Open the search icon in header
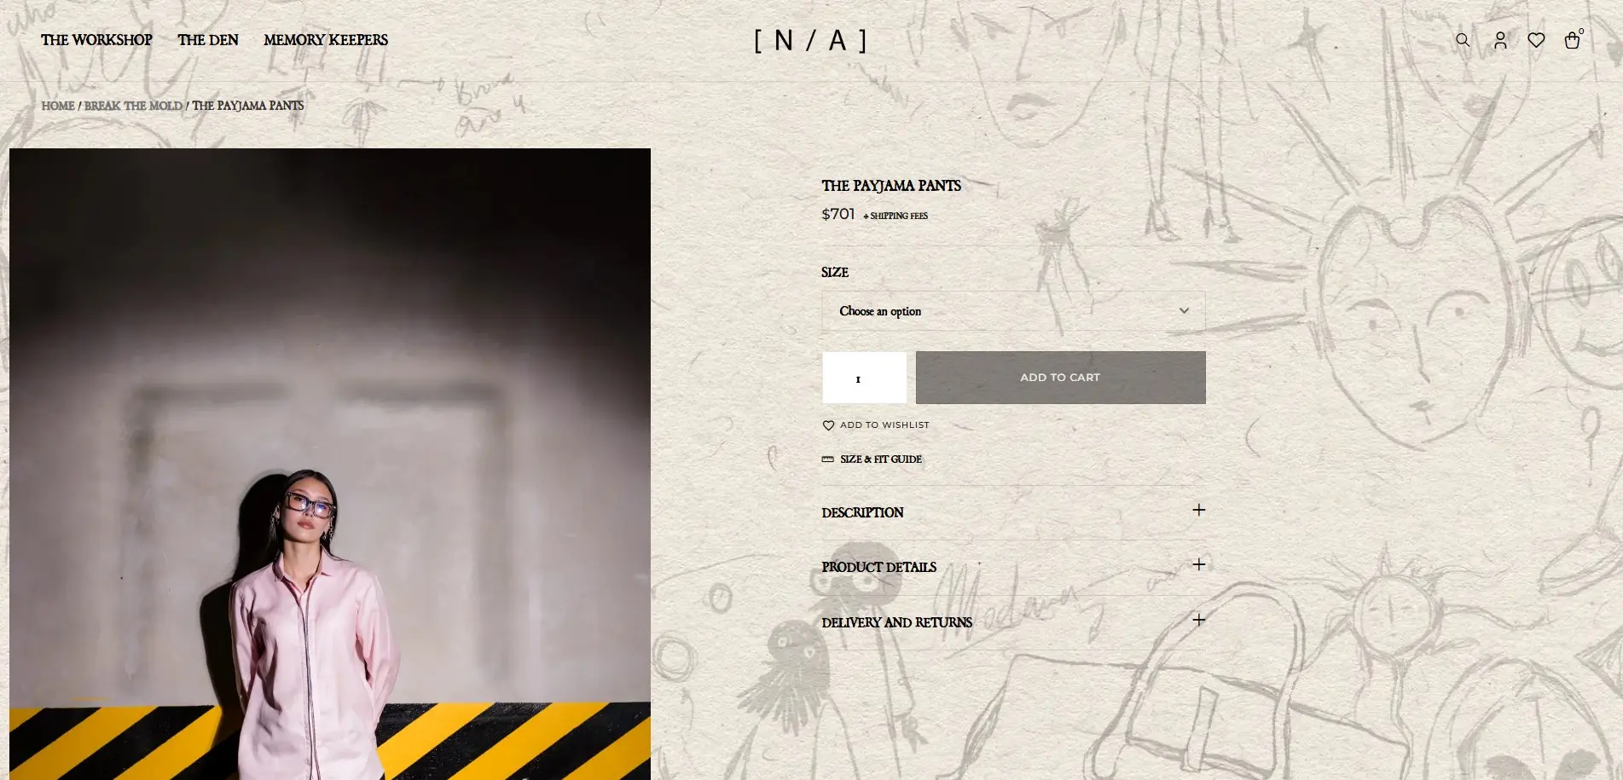This screenshot has width=1623, height=780. click(x=1463, y=40)
